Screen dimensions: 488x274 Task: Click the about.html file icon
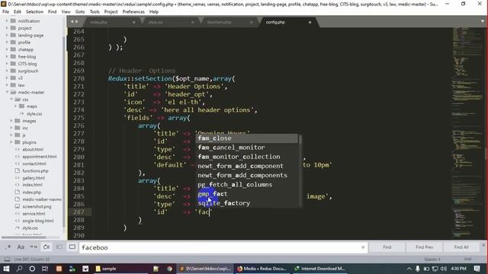click(x=18, y=149)
